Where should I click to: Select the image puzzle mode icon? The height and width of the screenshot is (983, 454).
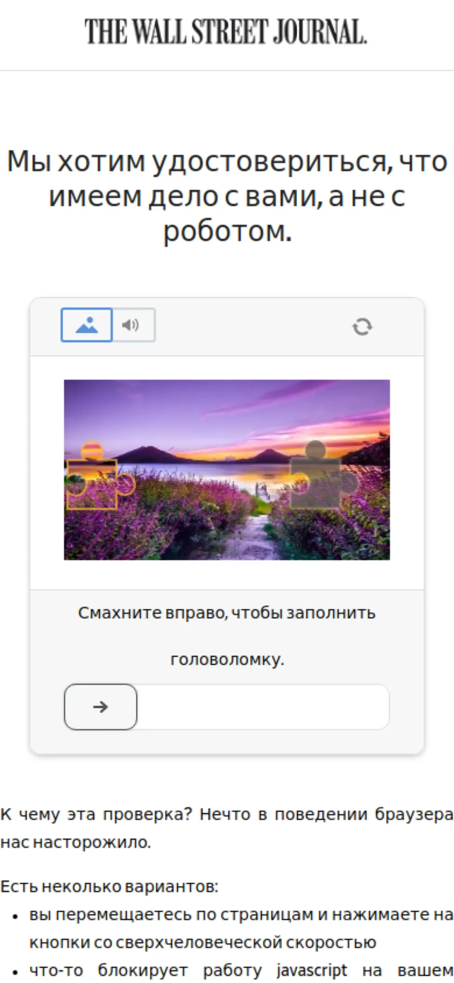click(x=87, y=325)
